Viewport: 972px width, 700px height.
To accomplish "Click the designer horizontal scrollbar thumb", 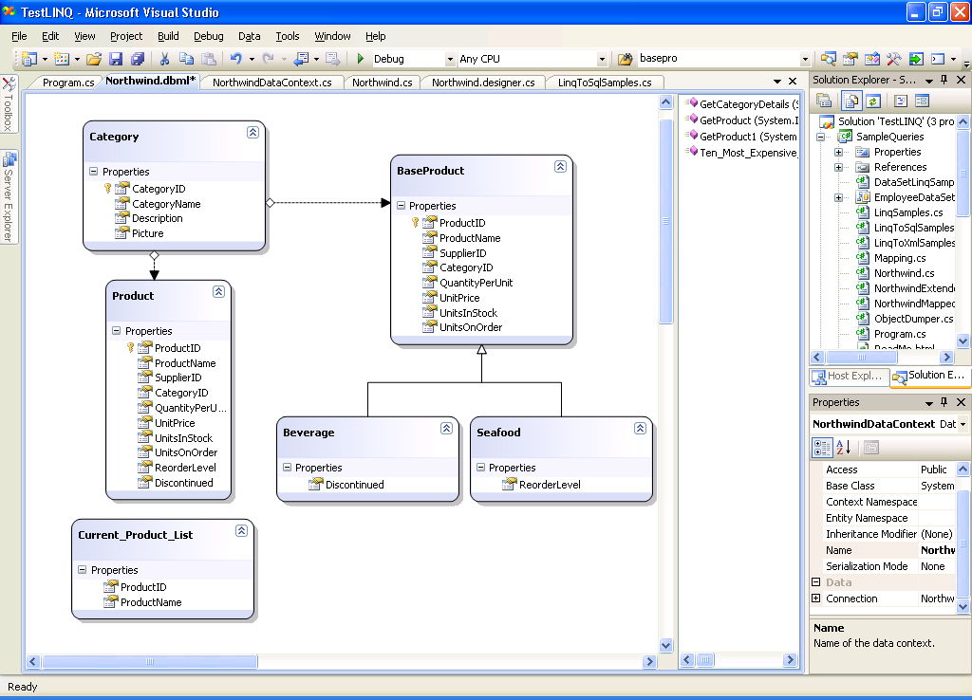I will 149,662.
